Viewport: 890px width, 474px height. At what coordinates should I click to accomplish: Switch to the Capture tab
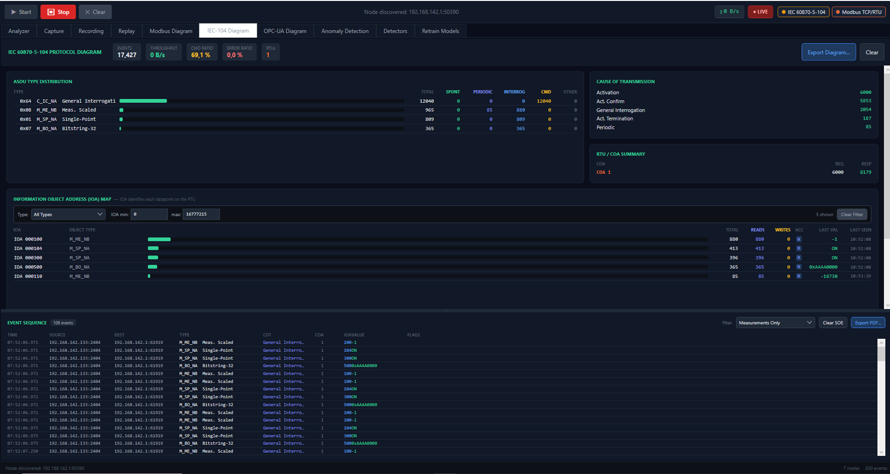click(x=54, y=31)
